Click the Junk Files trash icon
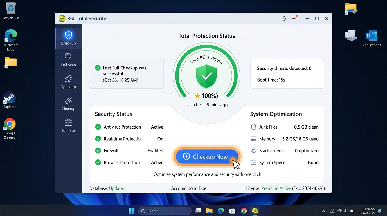The width and height of the screenshot is (387, 216). [x=253, y=127]
